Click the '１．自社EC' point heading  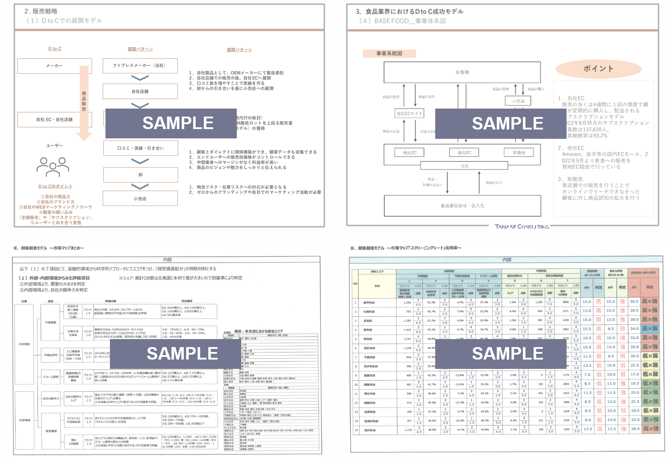(x=571, y=98)
